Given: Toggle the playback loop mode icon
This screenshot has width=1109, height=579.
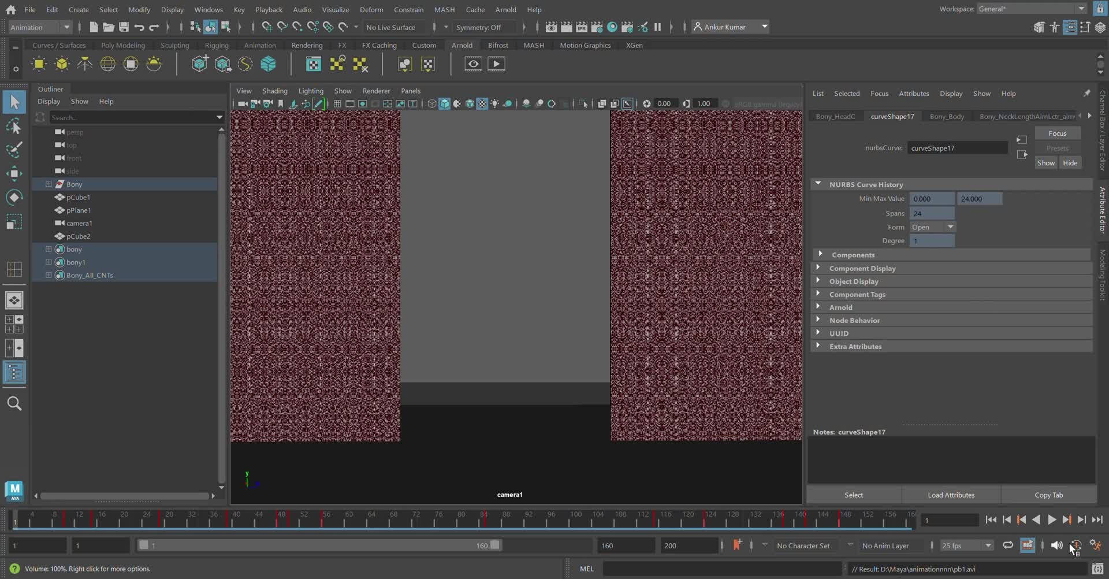Looking at the screenshot, I should pos(1008,545).
